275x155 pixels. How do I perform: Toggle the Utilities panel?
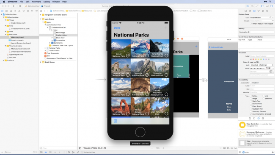point(272,6)
